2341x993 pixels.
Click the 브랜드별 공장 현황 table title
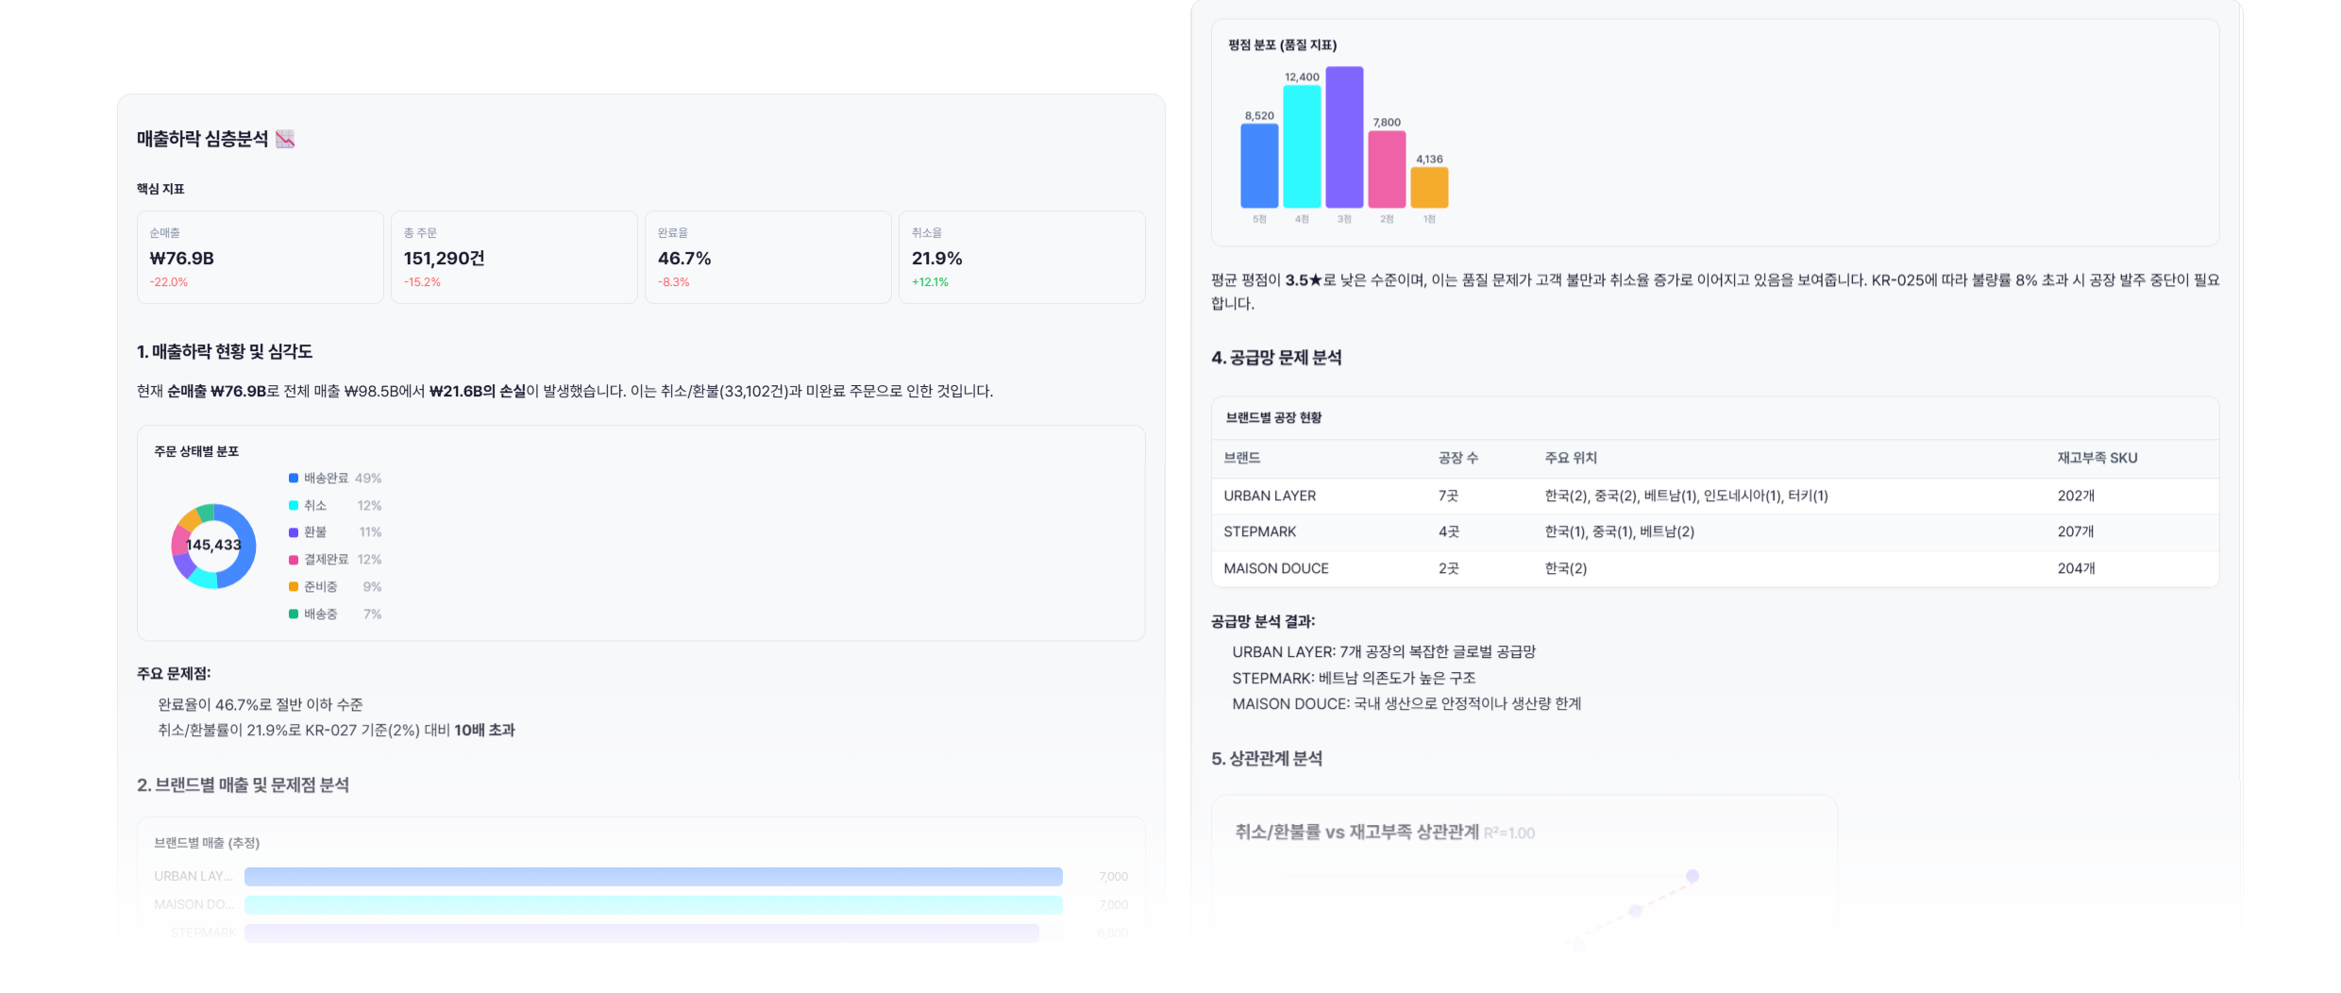[x=1273, y=417]
